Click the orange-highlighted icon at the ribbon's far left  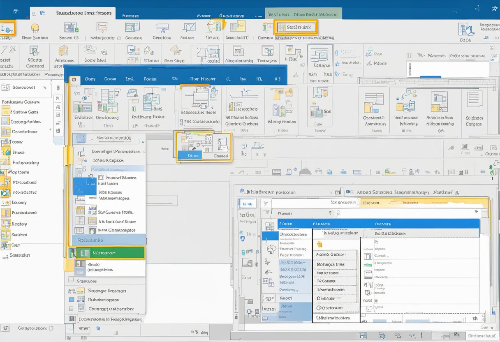coord(7,28)
